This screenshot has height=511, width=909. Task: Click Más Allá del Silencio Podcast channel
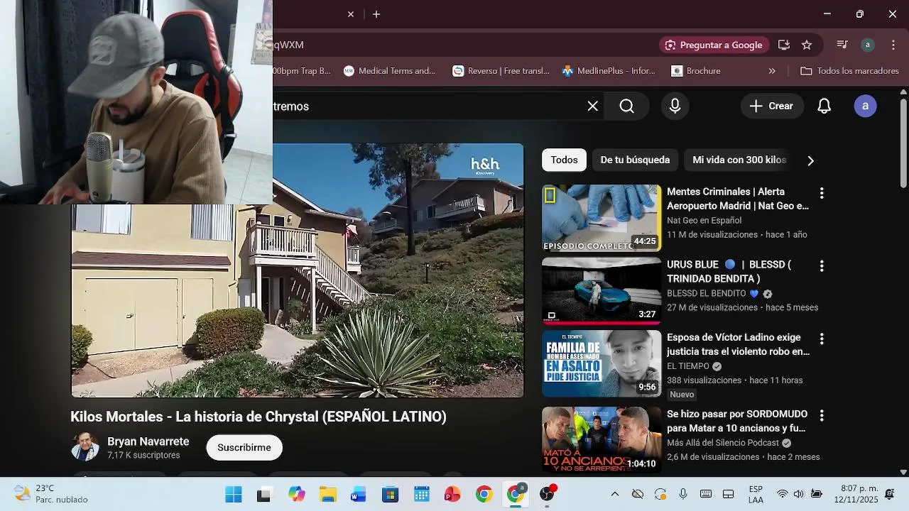723,443
